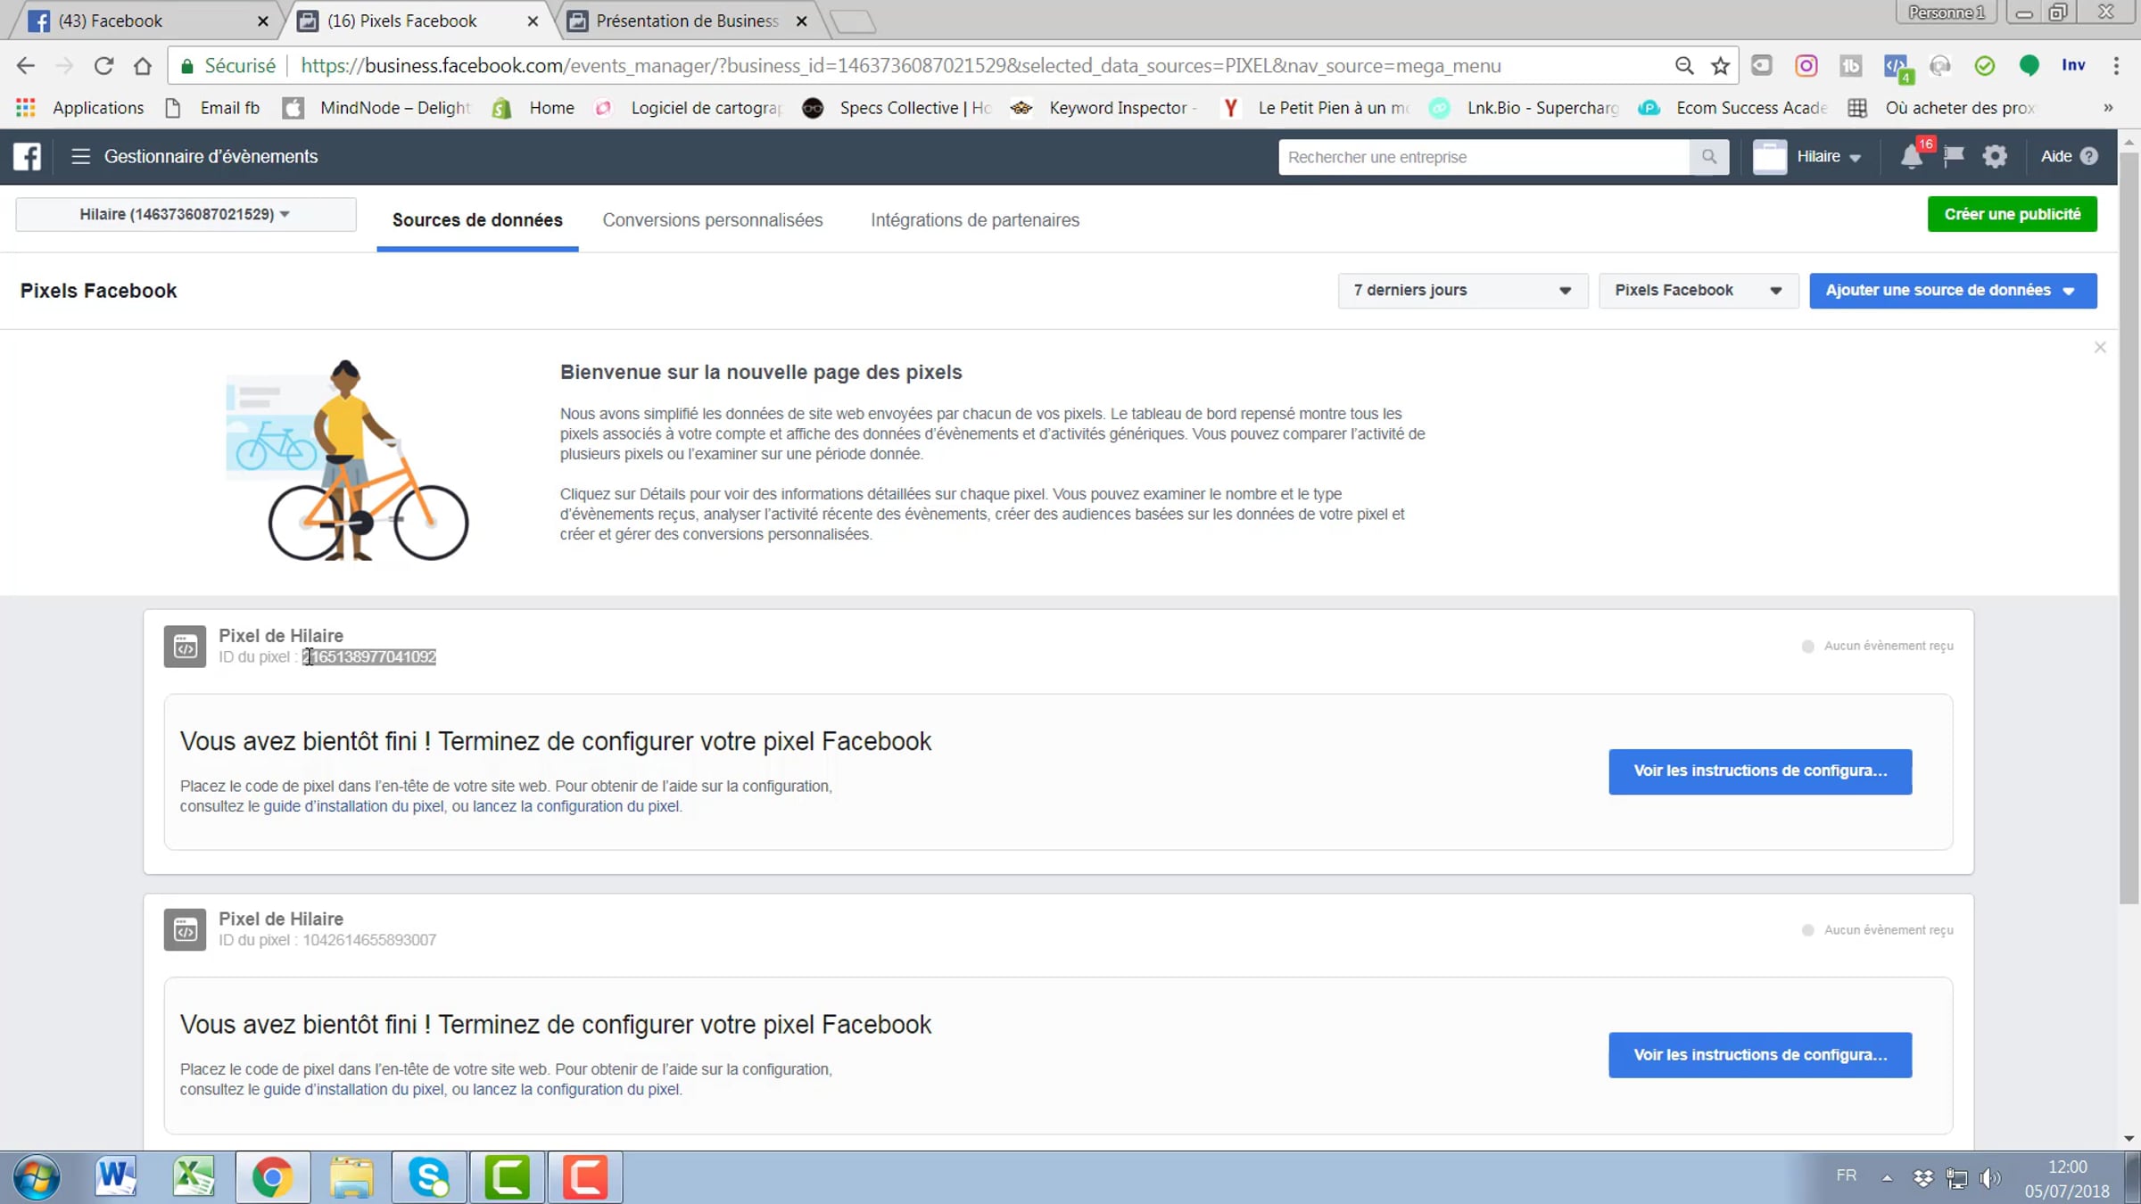Click the Facebook logo icon

[27, 156]
